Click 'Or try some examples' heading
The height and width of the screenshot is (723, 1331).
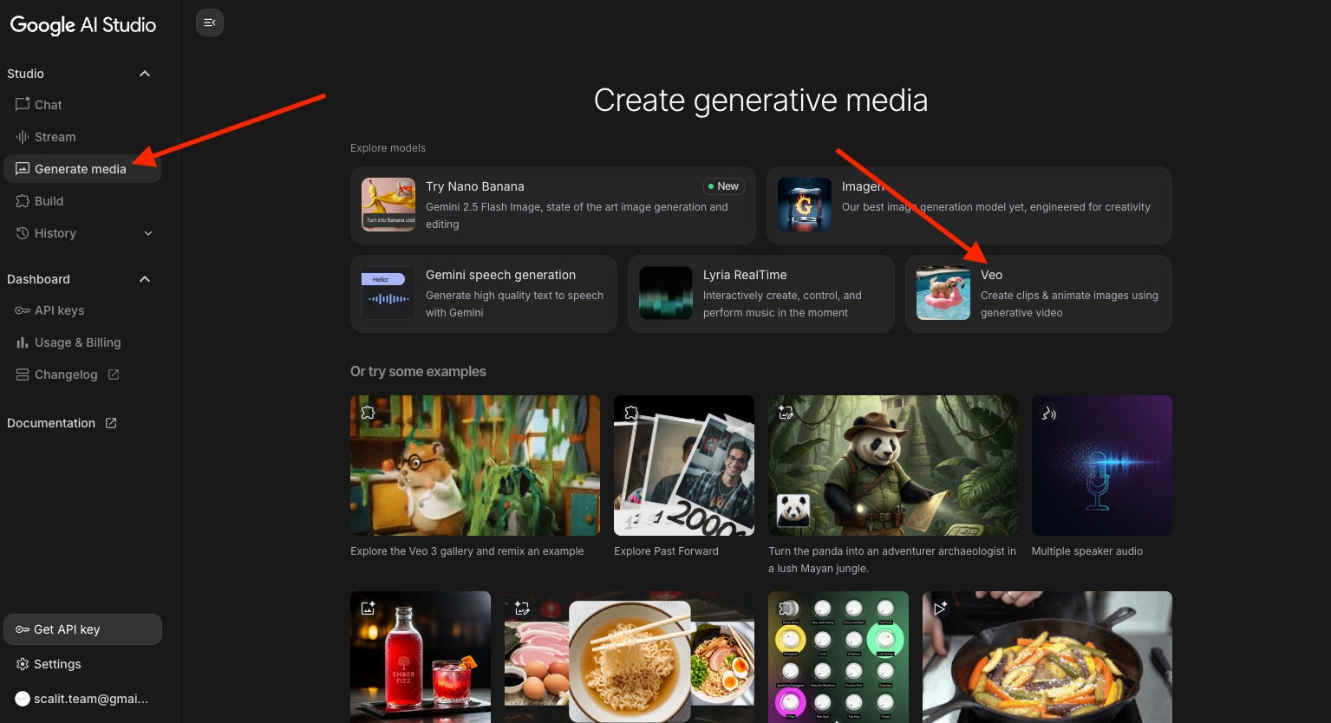(x=418, y=371)
